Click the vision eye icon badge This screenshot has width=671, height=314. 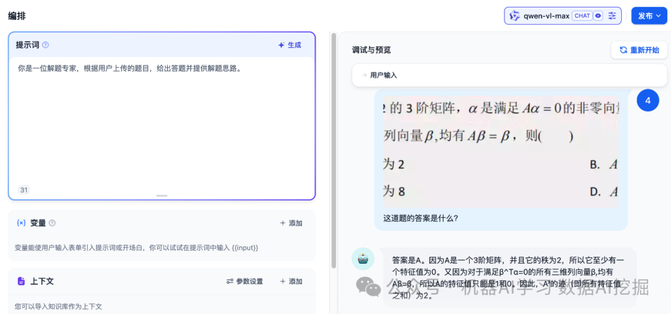coord(598,16)
